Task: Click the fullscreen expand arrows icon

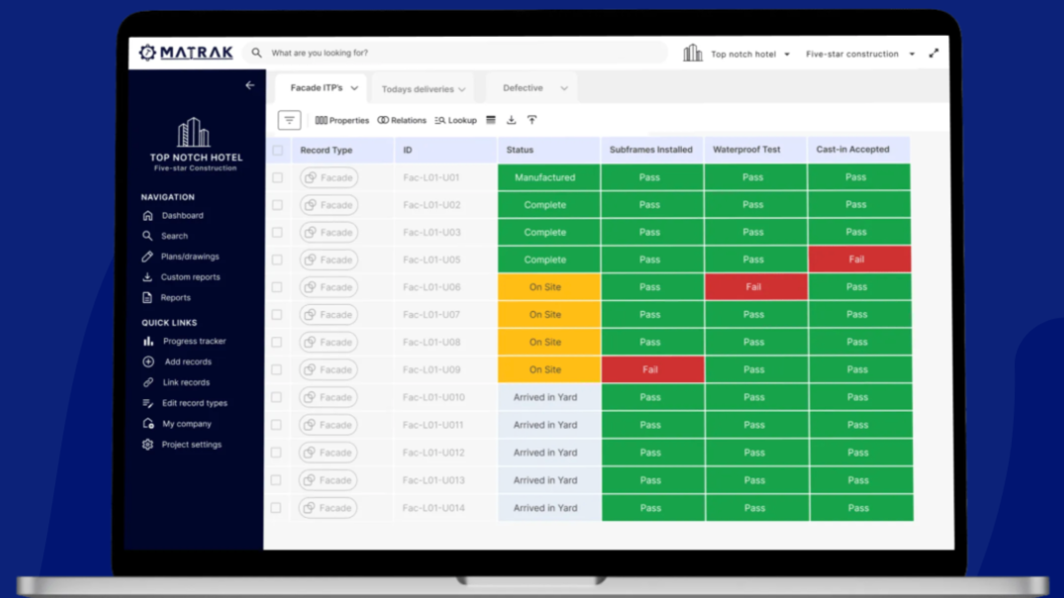Action: (x=934, y=53)
